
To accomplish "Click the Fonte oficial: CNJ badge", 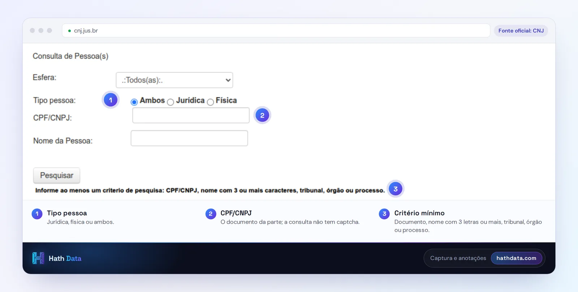I will 521,31.
